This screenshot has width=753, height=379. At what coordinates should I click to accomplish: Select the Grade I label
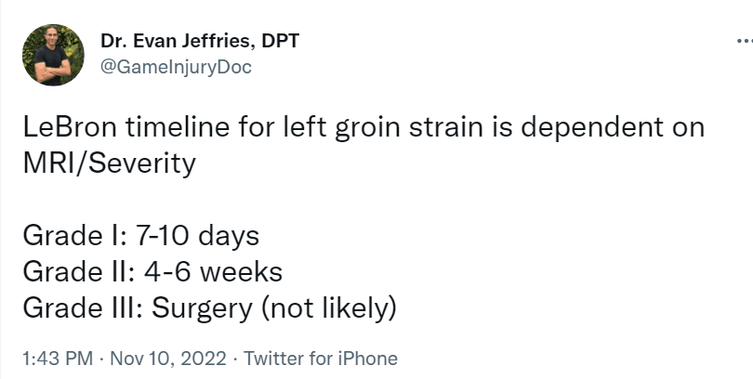[x=74, y=236]
